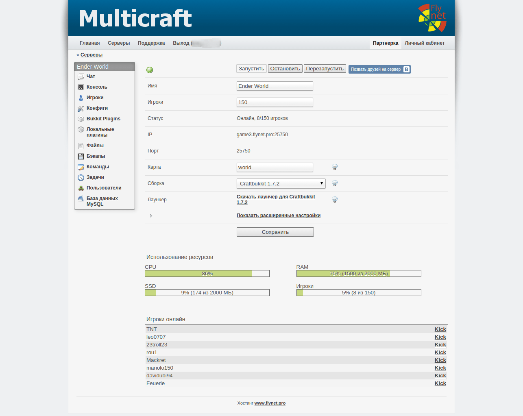Click the Пользователи users icon

(x=81, y=188)
